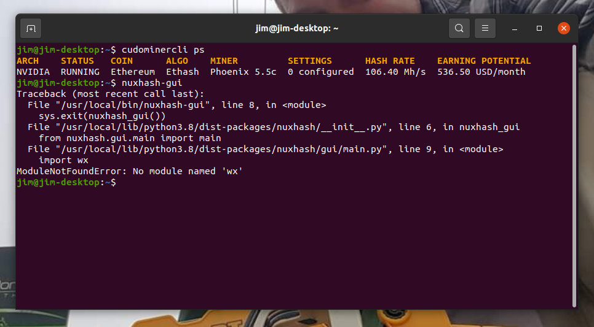Click the Phoenix 5.5c miner value
The width and height of the screenshot is (594, 327).
244,72
